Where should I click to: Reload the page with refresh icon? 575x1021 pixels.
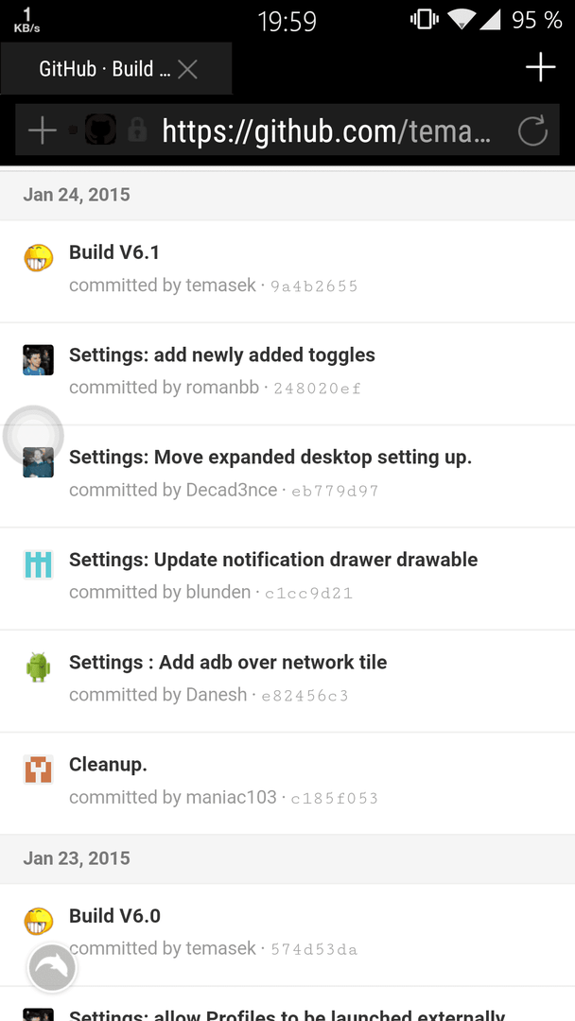click(532, 130)
